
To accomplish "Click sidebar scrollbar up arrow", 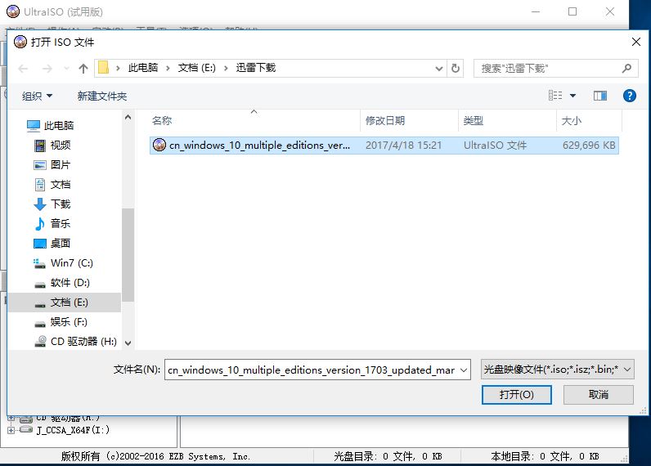I will coord(128,118).
